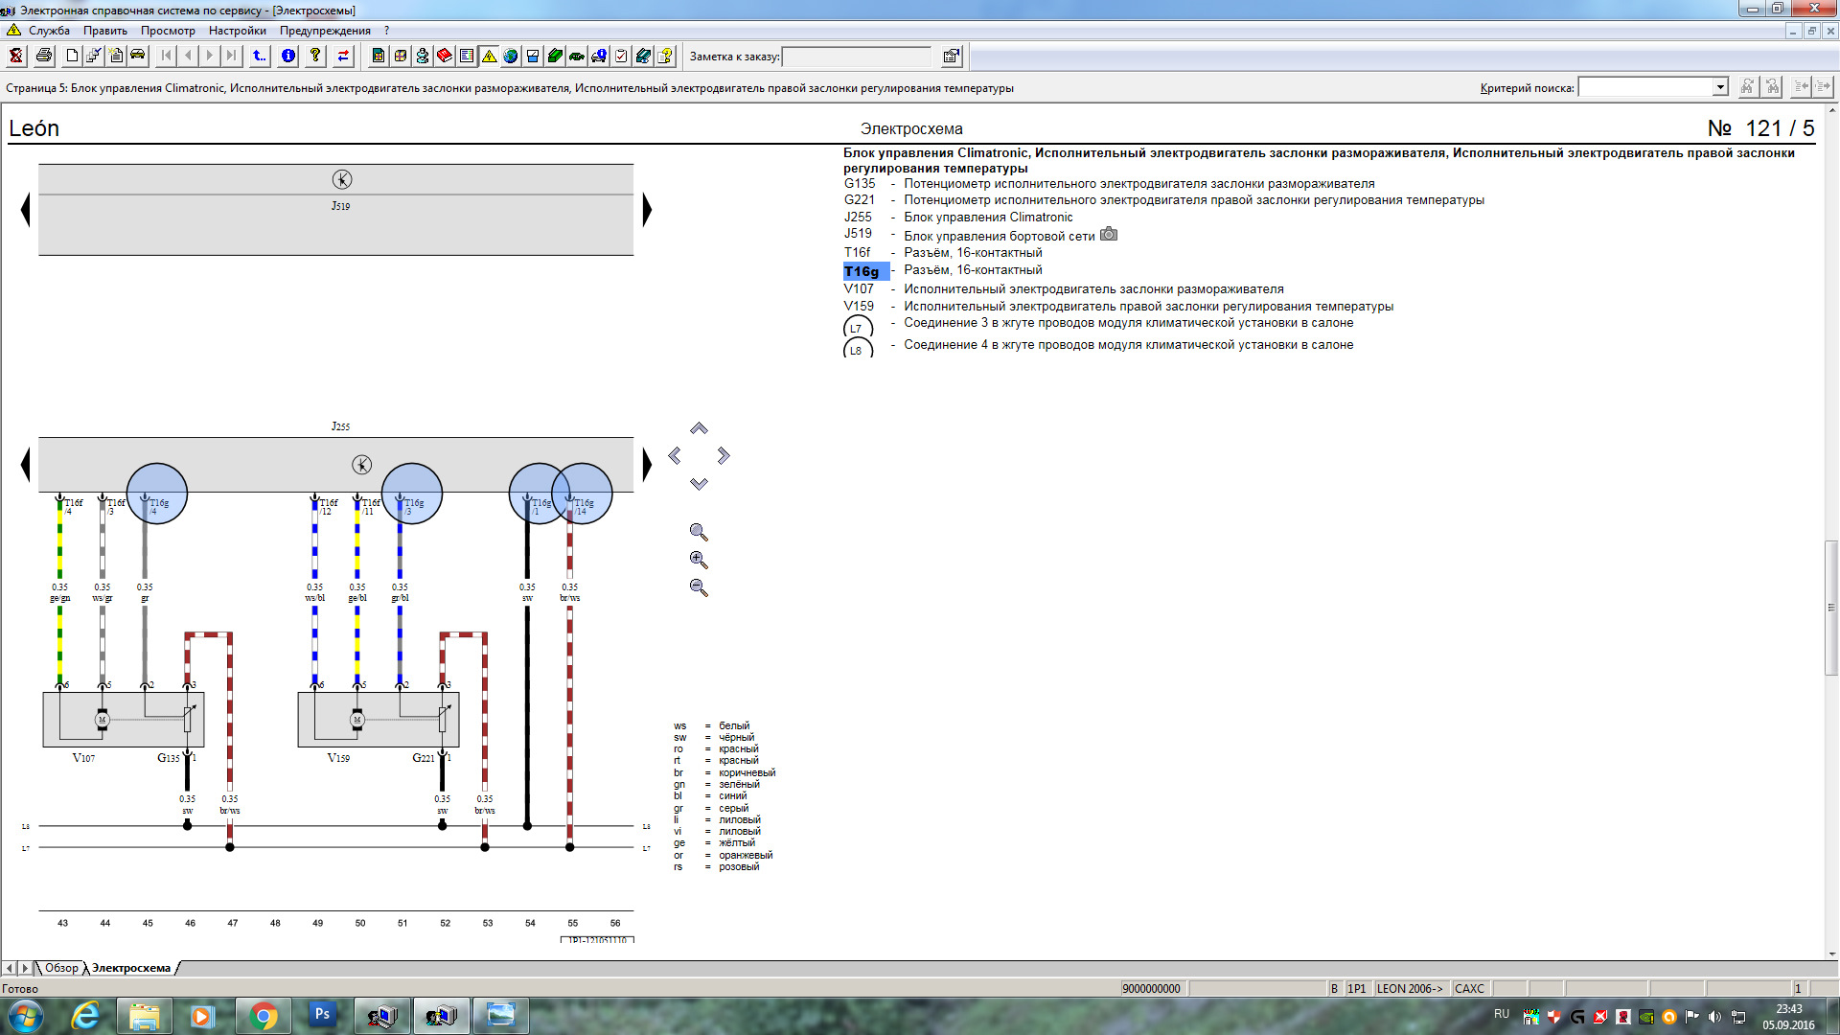Pan the diagram right with the chevron

point(724,455)
